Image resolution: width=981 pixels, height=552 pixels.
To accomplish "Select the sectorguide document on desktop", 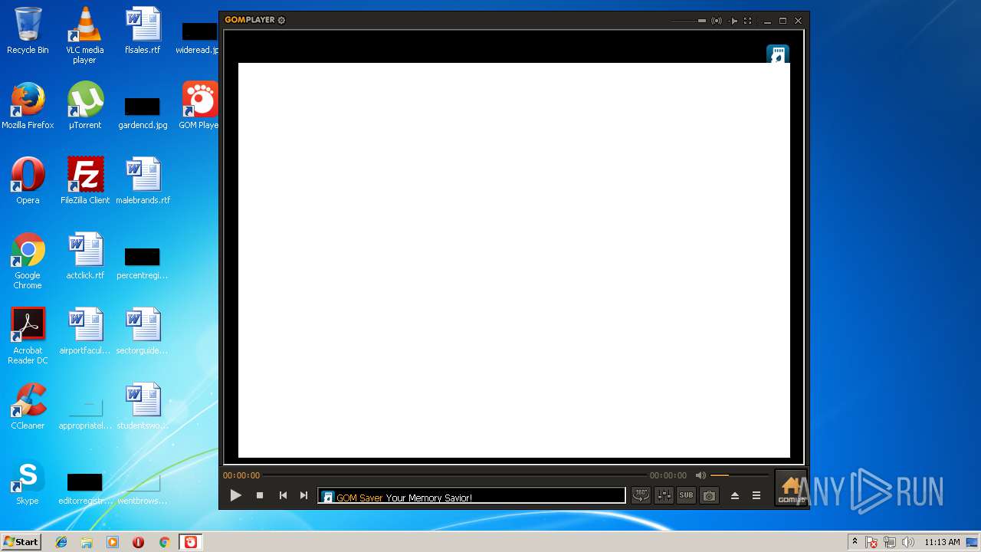I will (x=143, y=331).
